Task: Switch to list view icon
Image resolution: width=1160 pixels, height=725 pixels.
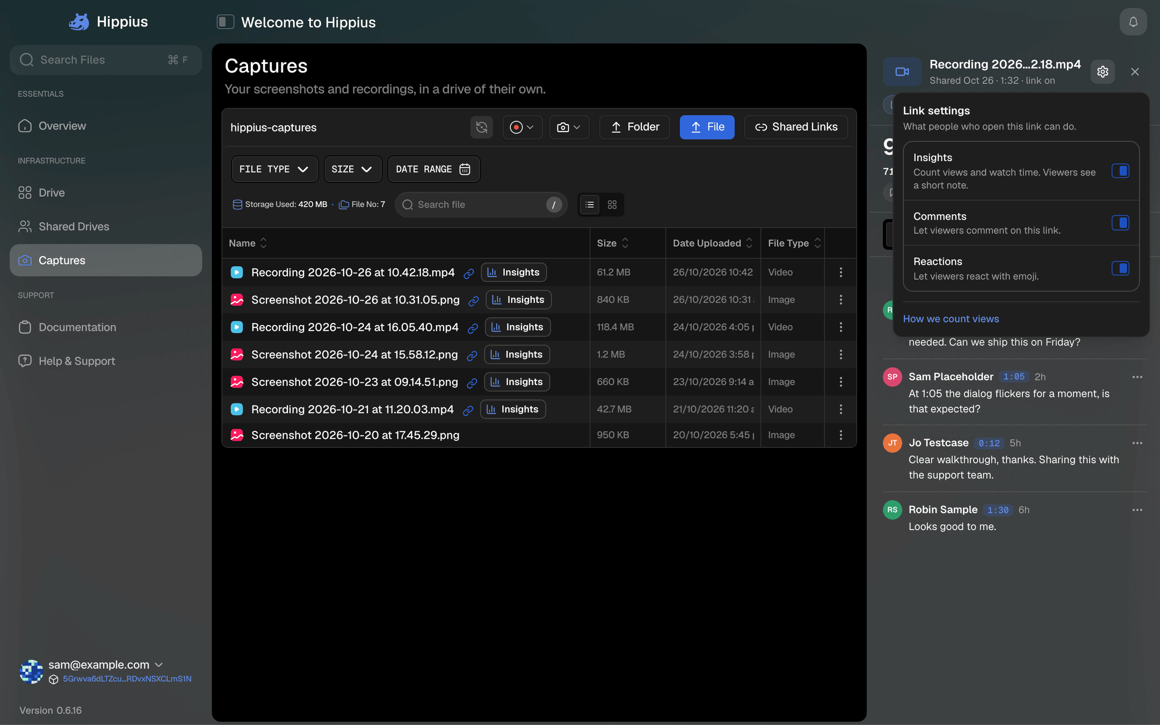Action: (590, 205)
